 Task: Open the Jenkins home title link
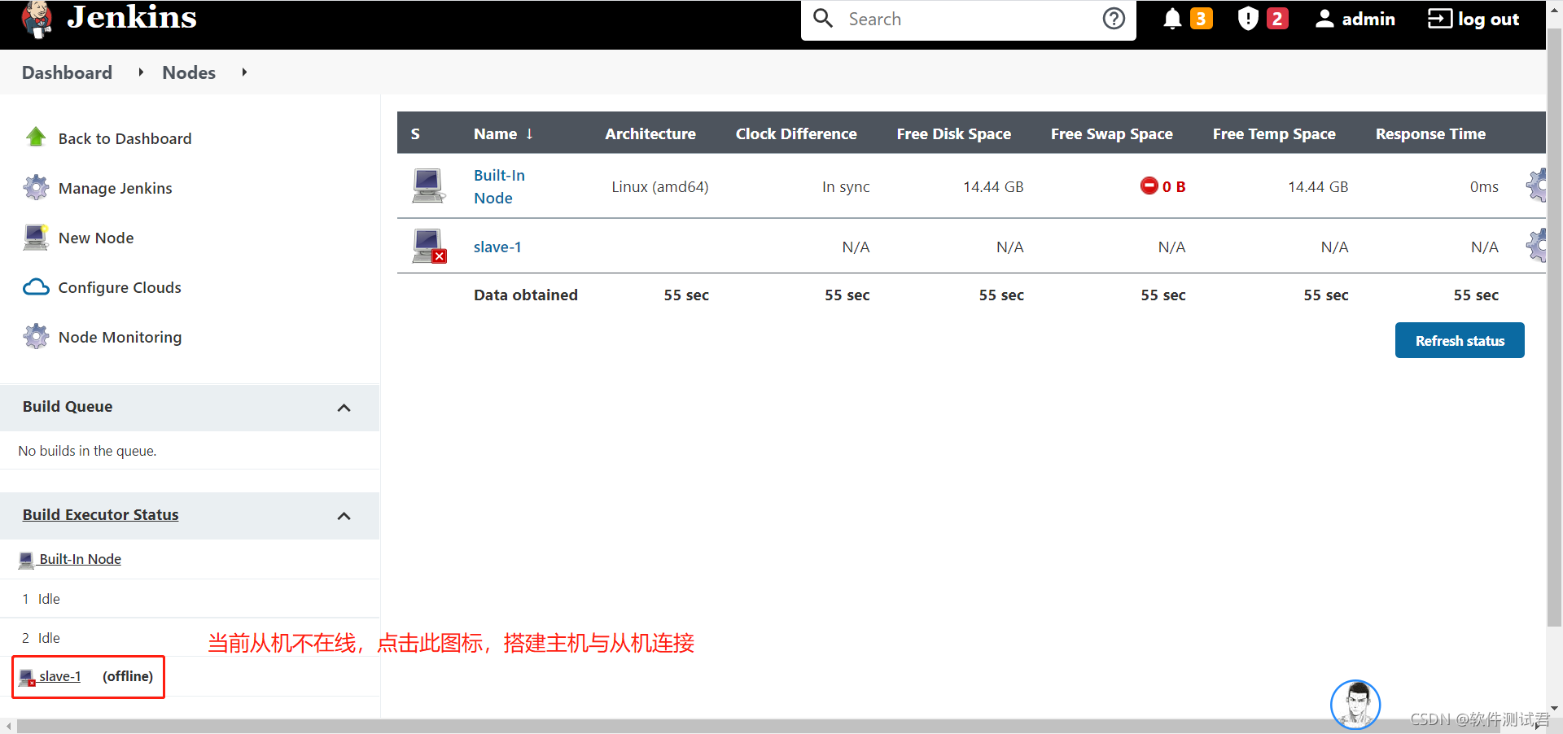click(x=132, y=17)
